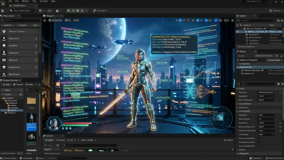284x160 pixels.
Task: Switch to the Viewport tab
Action: [x=50, y=16]
